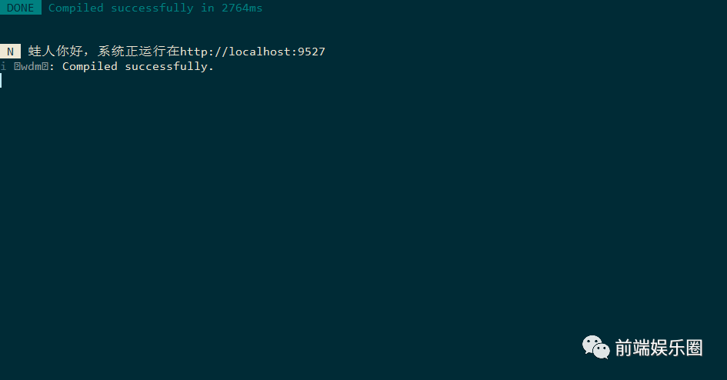
Task: Click the blinking text cursor line
Action: pyautogui.click(x=1, y=80)
